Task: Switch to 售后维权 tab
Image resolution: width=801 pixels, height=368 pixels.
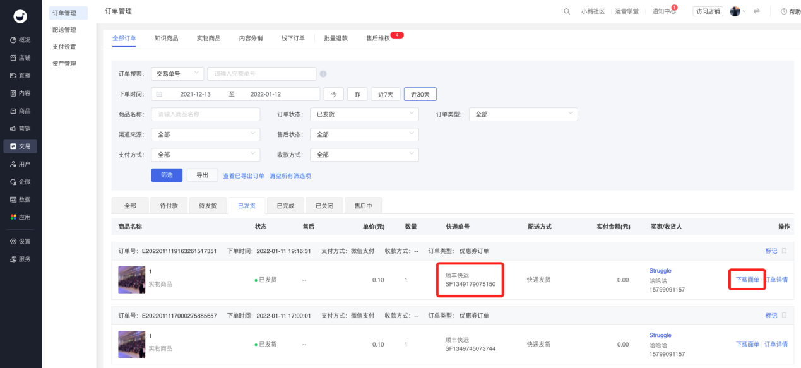Action: 378,38
